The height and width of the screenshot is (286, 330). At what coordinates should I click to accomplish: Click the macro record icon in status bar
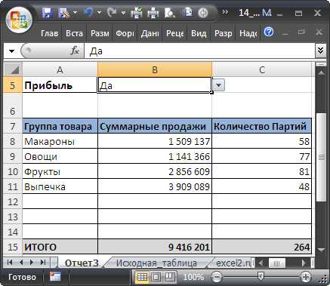pyautogui.click(x=55, y=277)
